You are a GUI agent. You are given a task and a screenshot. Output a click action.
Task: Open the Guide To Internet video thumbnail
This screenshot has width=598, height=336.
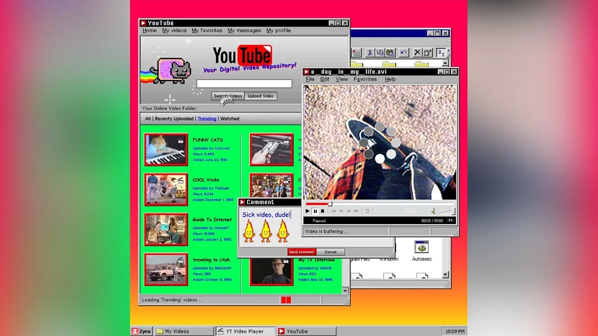click(166, 229)
